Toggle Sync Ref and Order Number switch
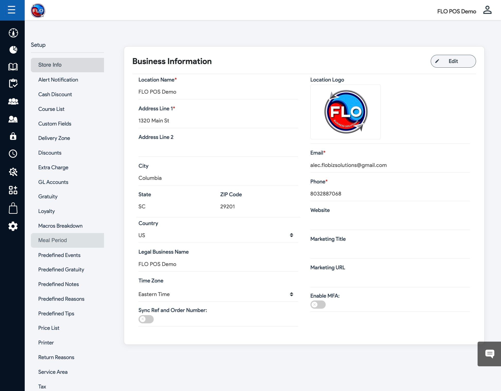 coord(146,319)
